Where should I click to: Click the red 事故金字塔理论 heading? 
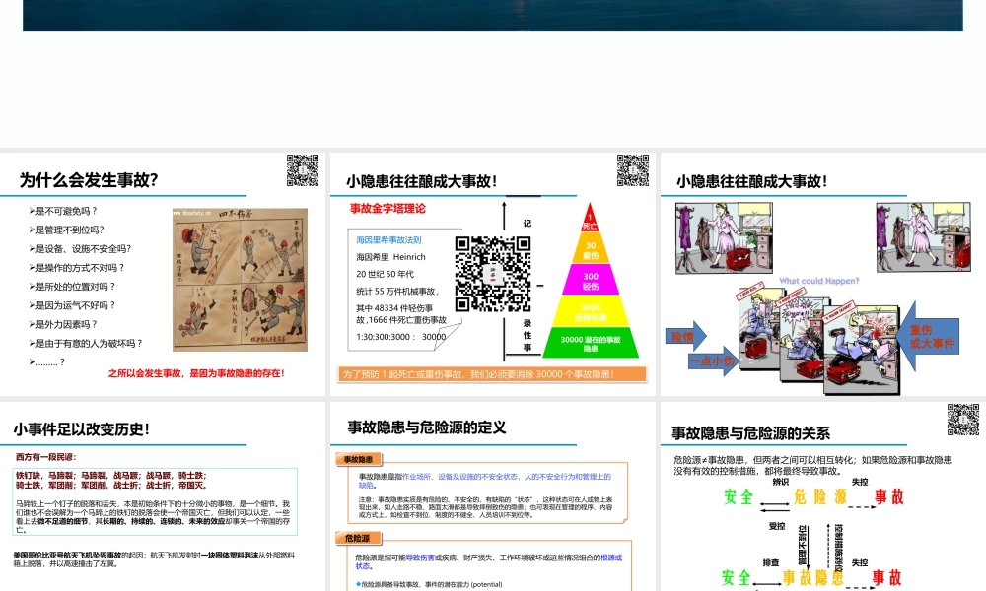click(x=387, y=208)
